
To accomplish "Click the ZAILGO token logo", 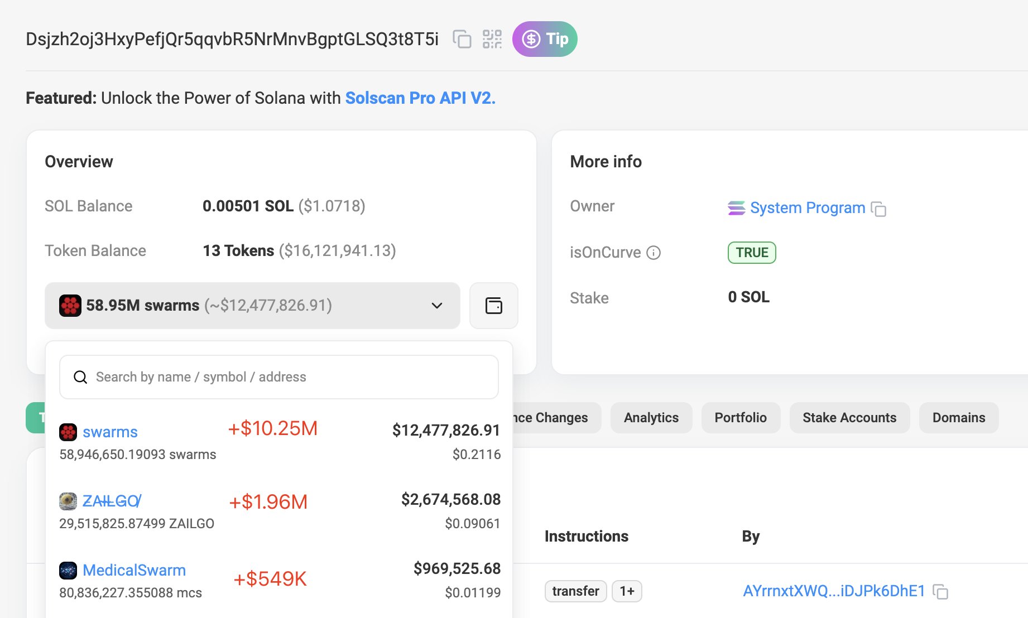I will (x=68, y=501).
